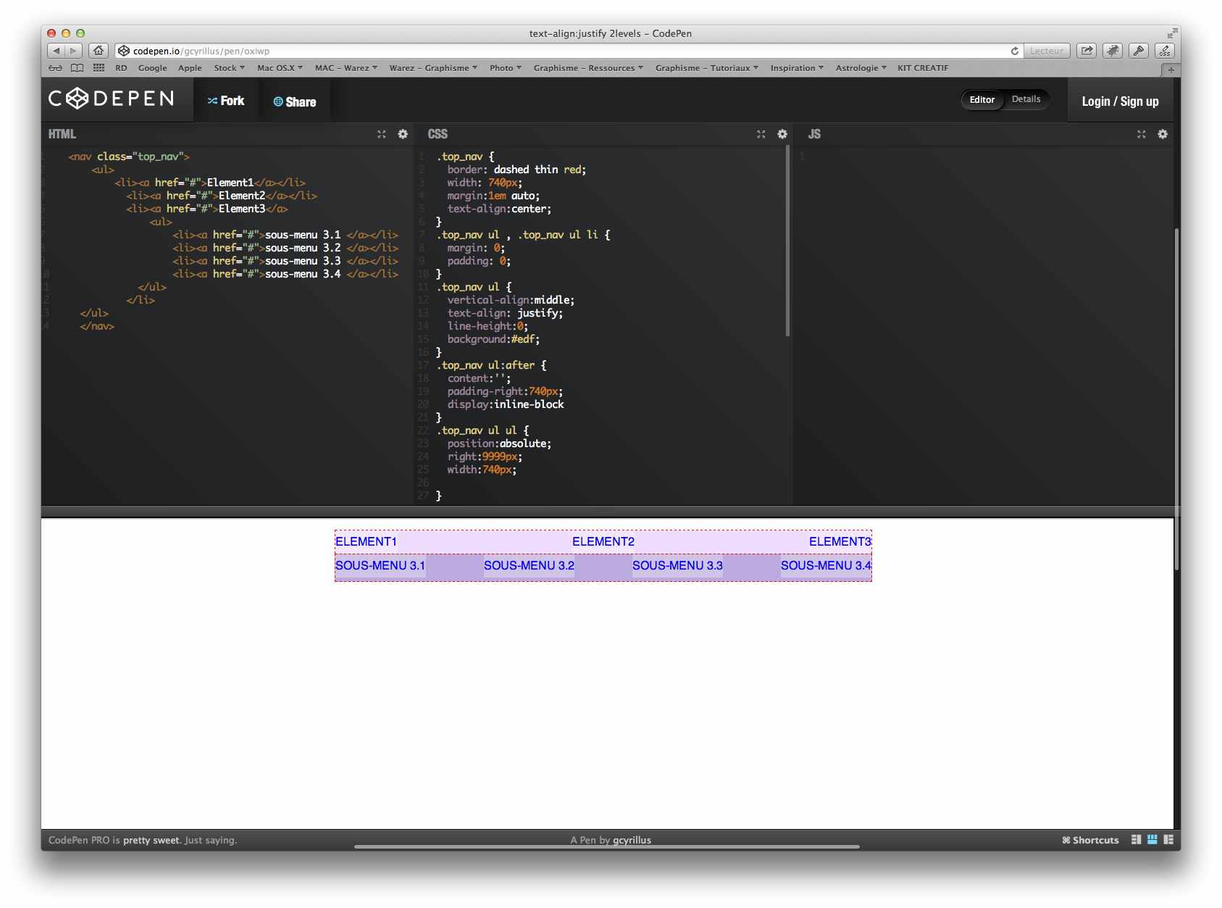Expand Graphisme - Tutoriaux bookmarks folder
Image resolution: width=1222 pixels, height=908 pixels.
coord(707,68)
